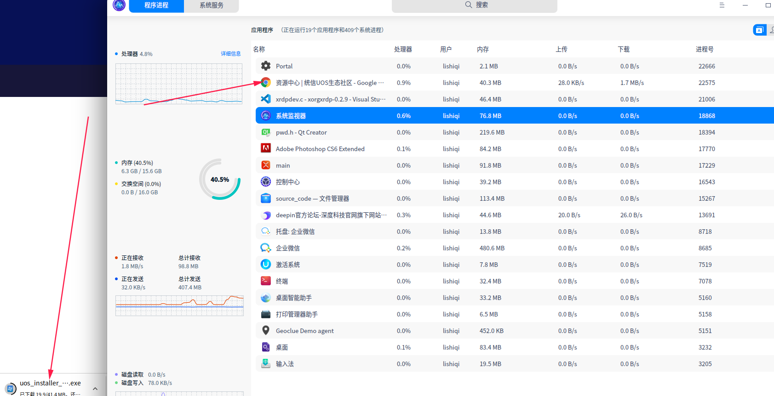Click the process ID 22666
The width and height of the screenshot is (774, 396).
[707, 66]
